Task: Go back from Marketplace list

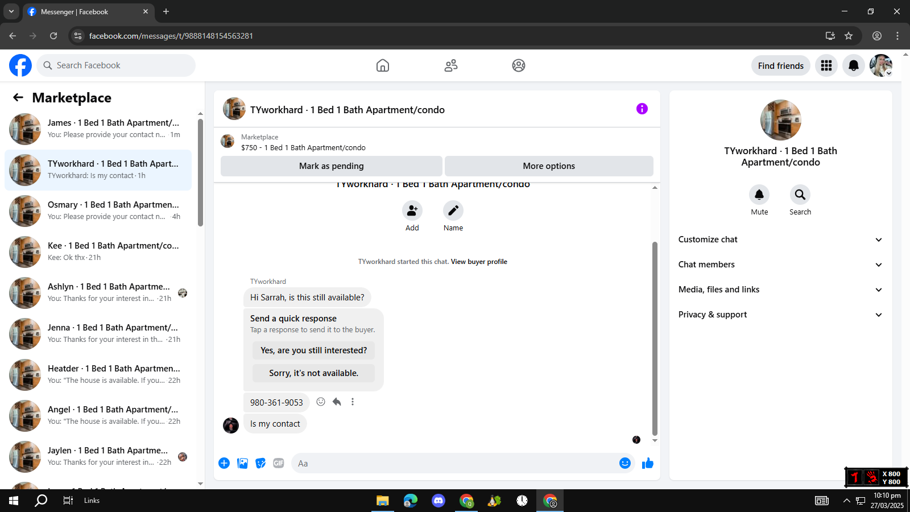Action: [x=18, y=97]
